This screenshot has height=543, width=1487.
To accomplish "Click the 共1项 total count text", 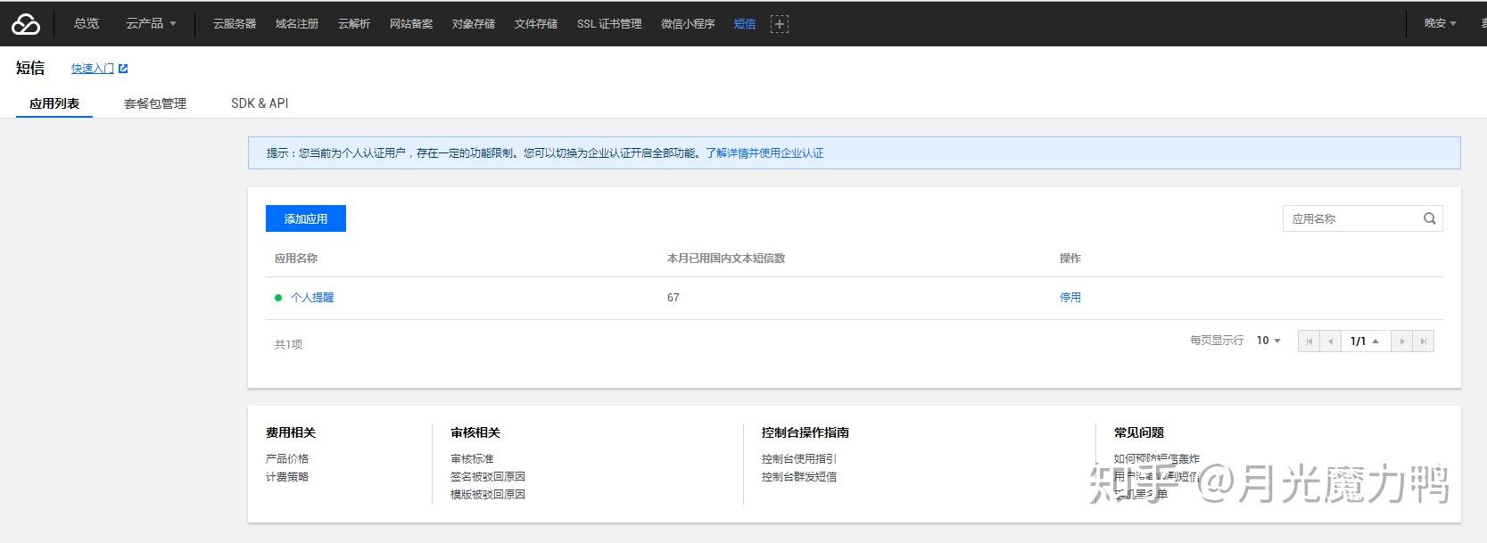I will tap(288, 344).
